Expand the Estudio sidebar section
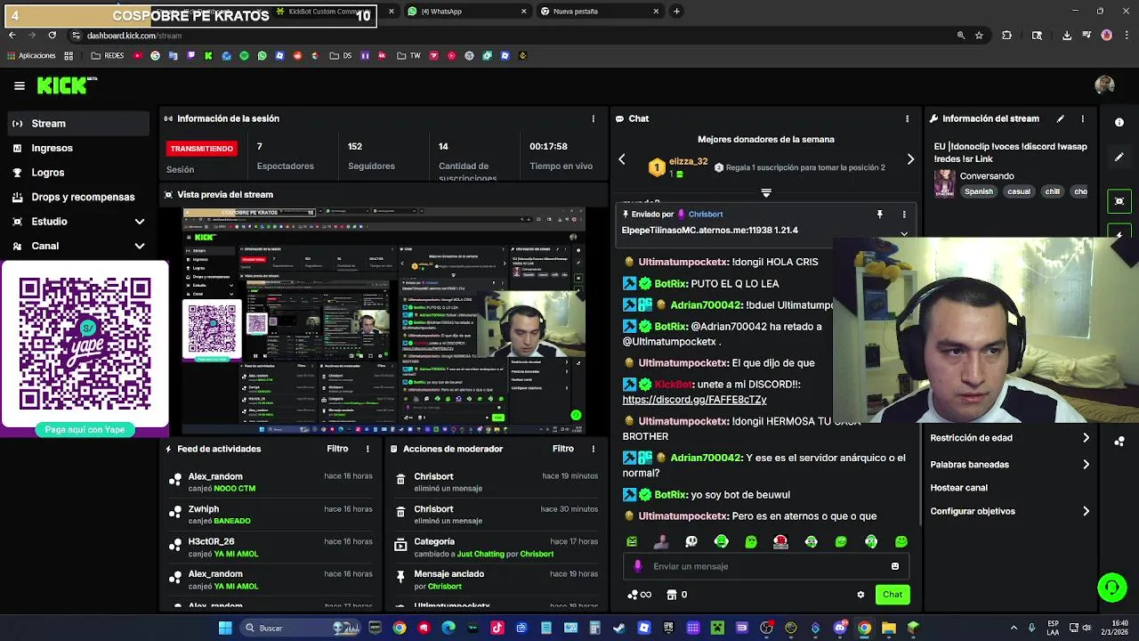The image size is (1139, 641). 78,222
